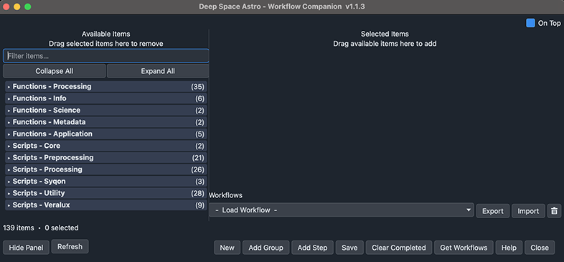The image size is (564, 262).
Task: Import a workflow
Action: [x=528, y=211]
